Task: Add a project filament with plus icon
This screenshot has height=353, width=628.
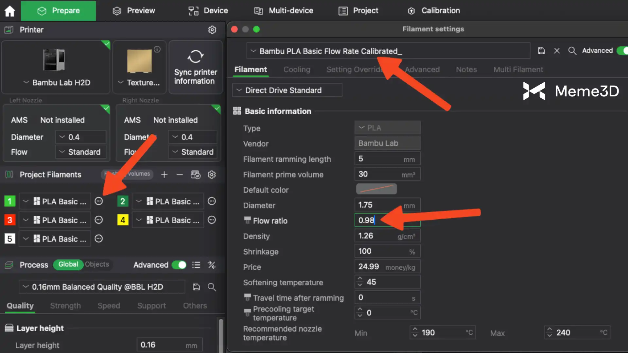Action: point(164,175)
